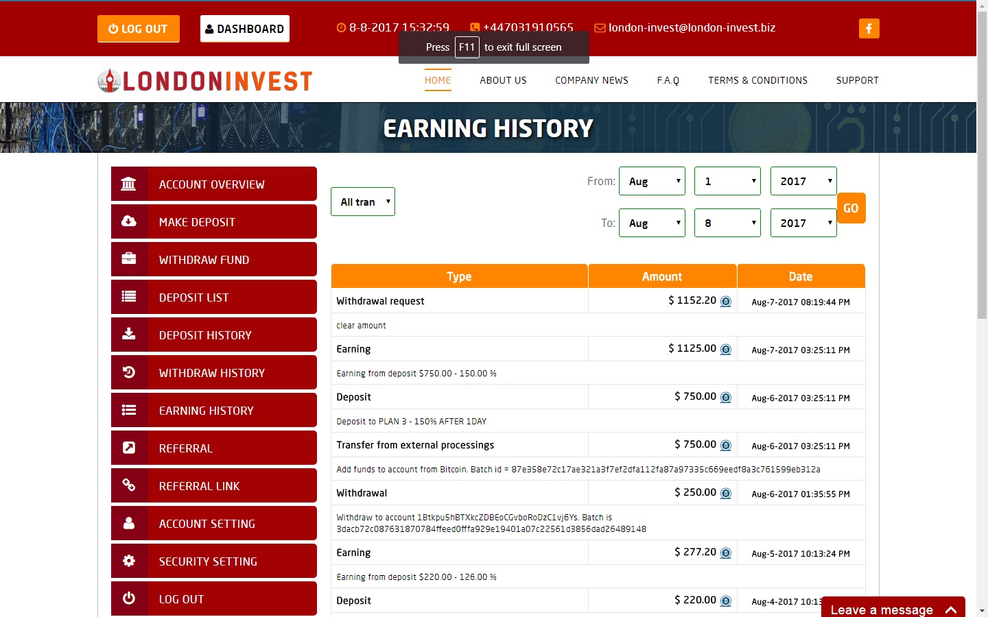Click 'Deposit to PLAN 3 - 150% AFTER 1DAY'
The height and width of the screenshot is (617, 988).
click(412, 422)
